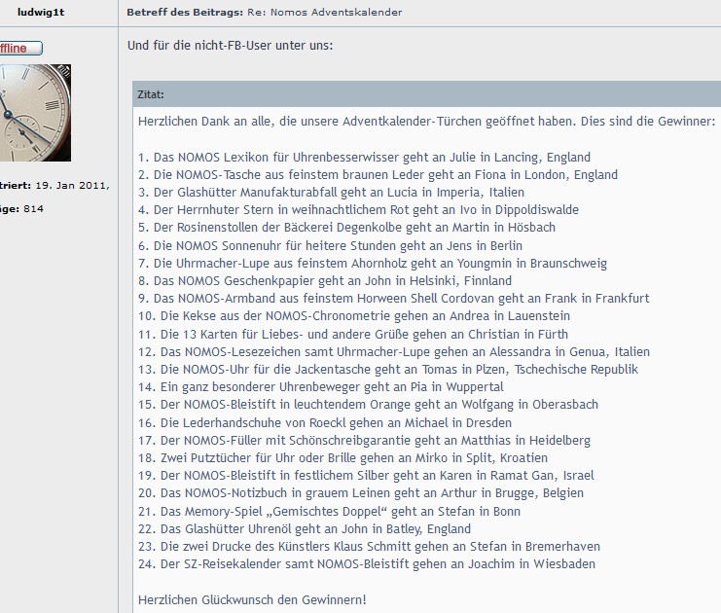Viewport: 721px width, 613px height.
Task: Click the post subject Re: Nomos Adventskalender
Action: (x=325, y=13)
